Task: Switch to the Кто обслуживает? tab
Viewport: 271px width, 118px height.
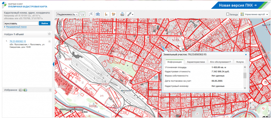Action: pos(220,62)
